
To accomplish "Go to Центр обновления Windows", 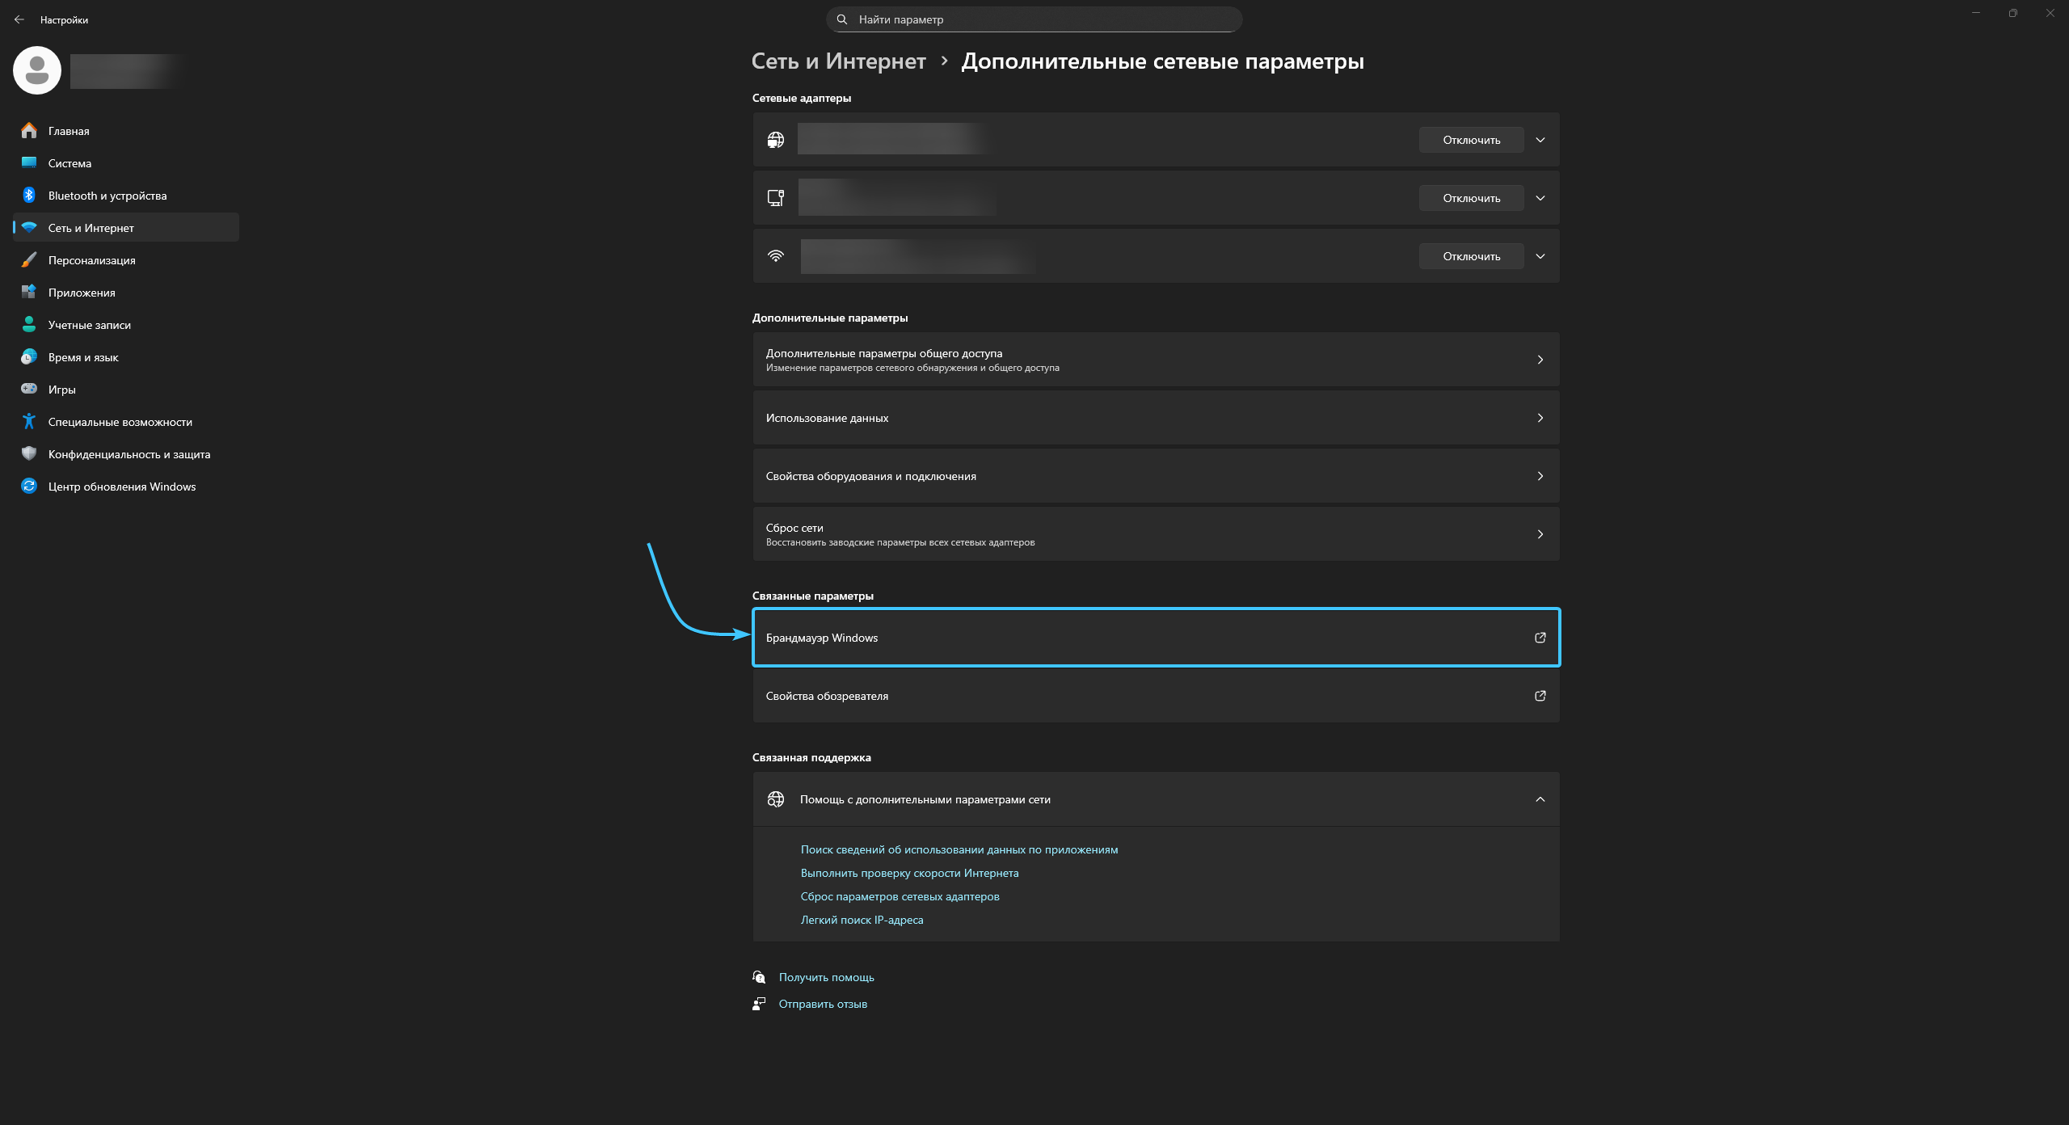I will pos(121,487).
